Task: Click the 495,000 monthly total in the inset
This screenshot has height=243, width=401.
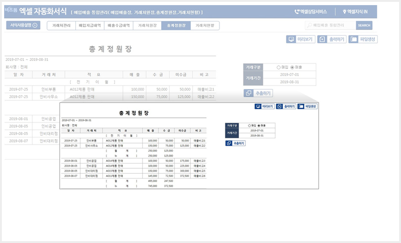Action: coord(152,181)
